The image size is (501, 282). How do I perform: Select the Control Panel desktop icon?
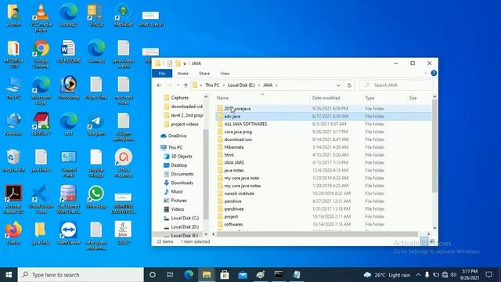click(x=68, y=164)
